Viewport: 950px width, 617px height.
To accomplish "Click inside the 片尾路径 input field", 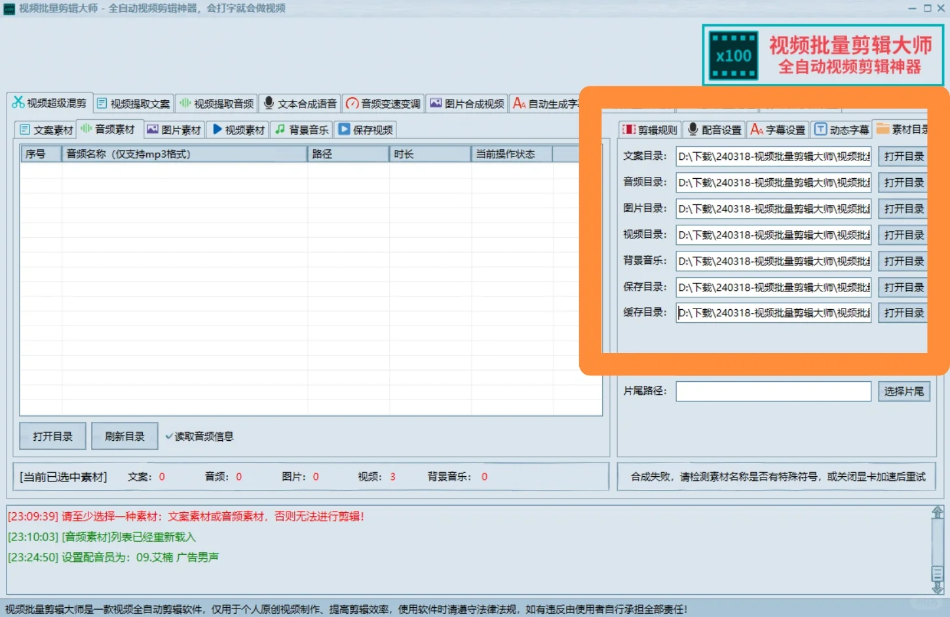I will (x=773, y=391).
